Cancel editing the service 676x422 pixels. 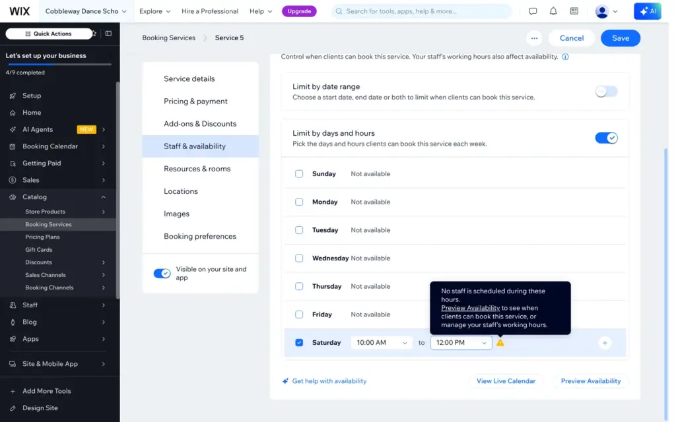(x=571, y=38)
